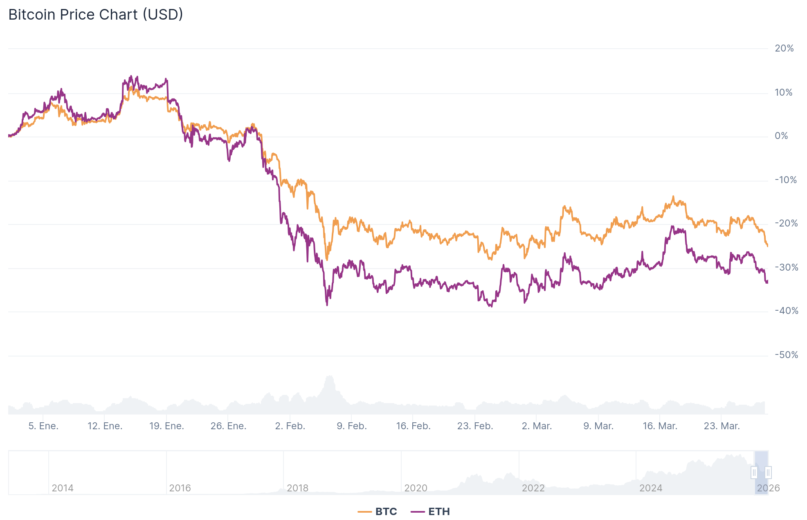This screenshot has width=807, height=520.
Task: Click the 0% y-axis label
Action: point(781,136)
